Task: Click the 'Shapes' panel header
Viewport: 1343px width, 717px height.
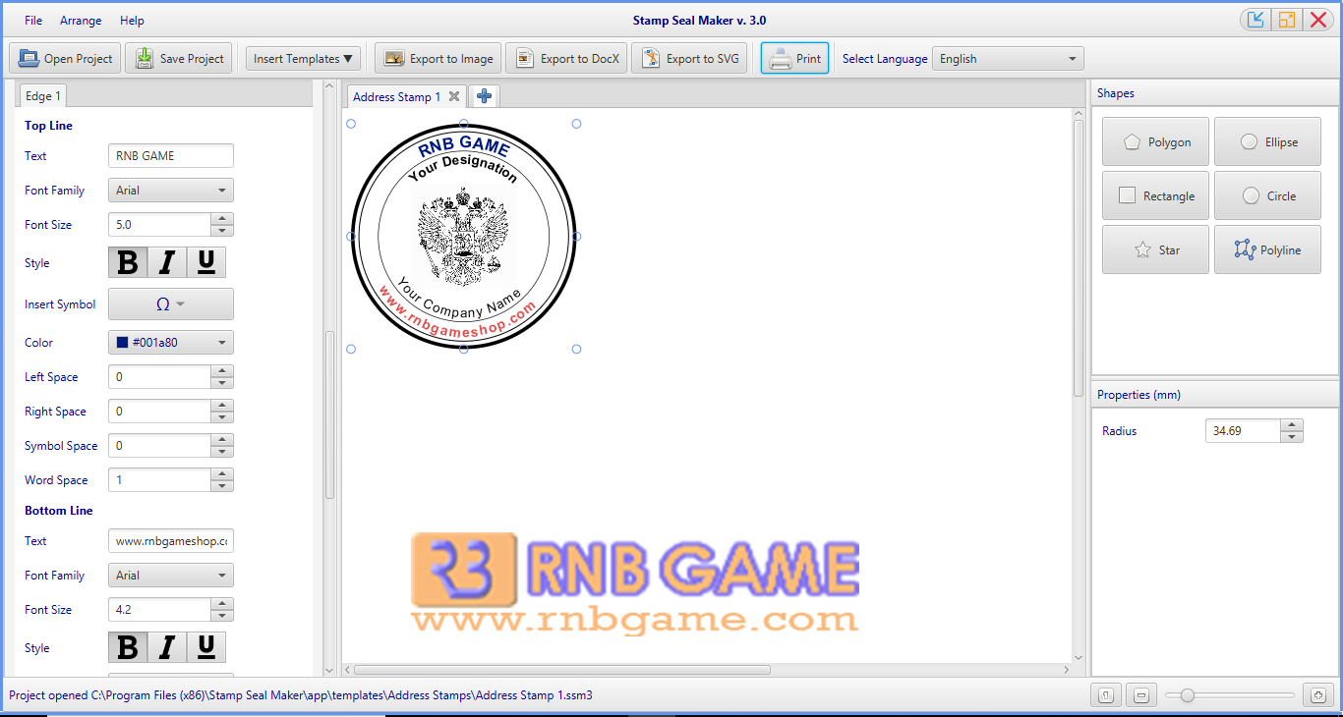Action: coord(1215,93)
